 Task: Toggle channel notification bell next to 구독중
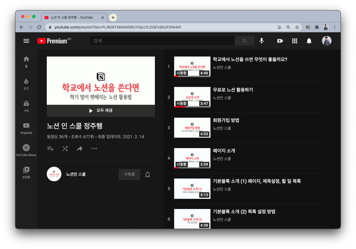pos(148,174)
